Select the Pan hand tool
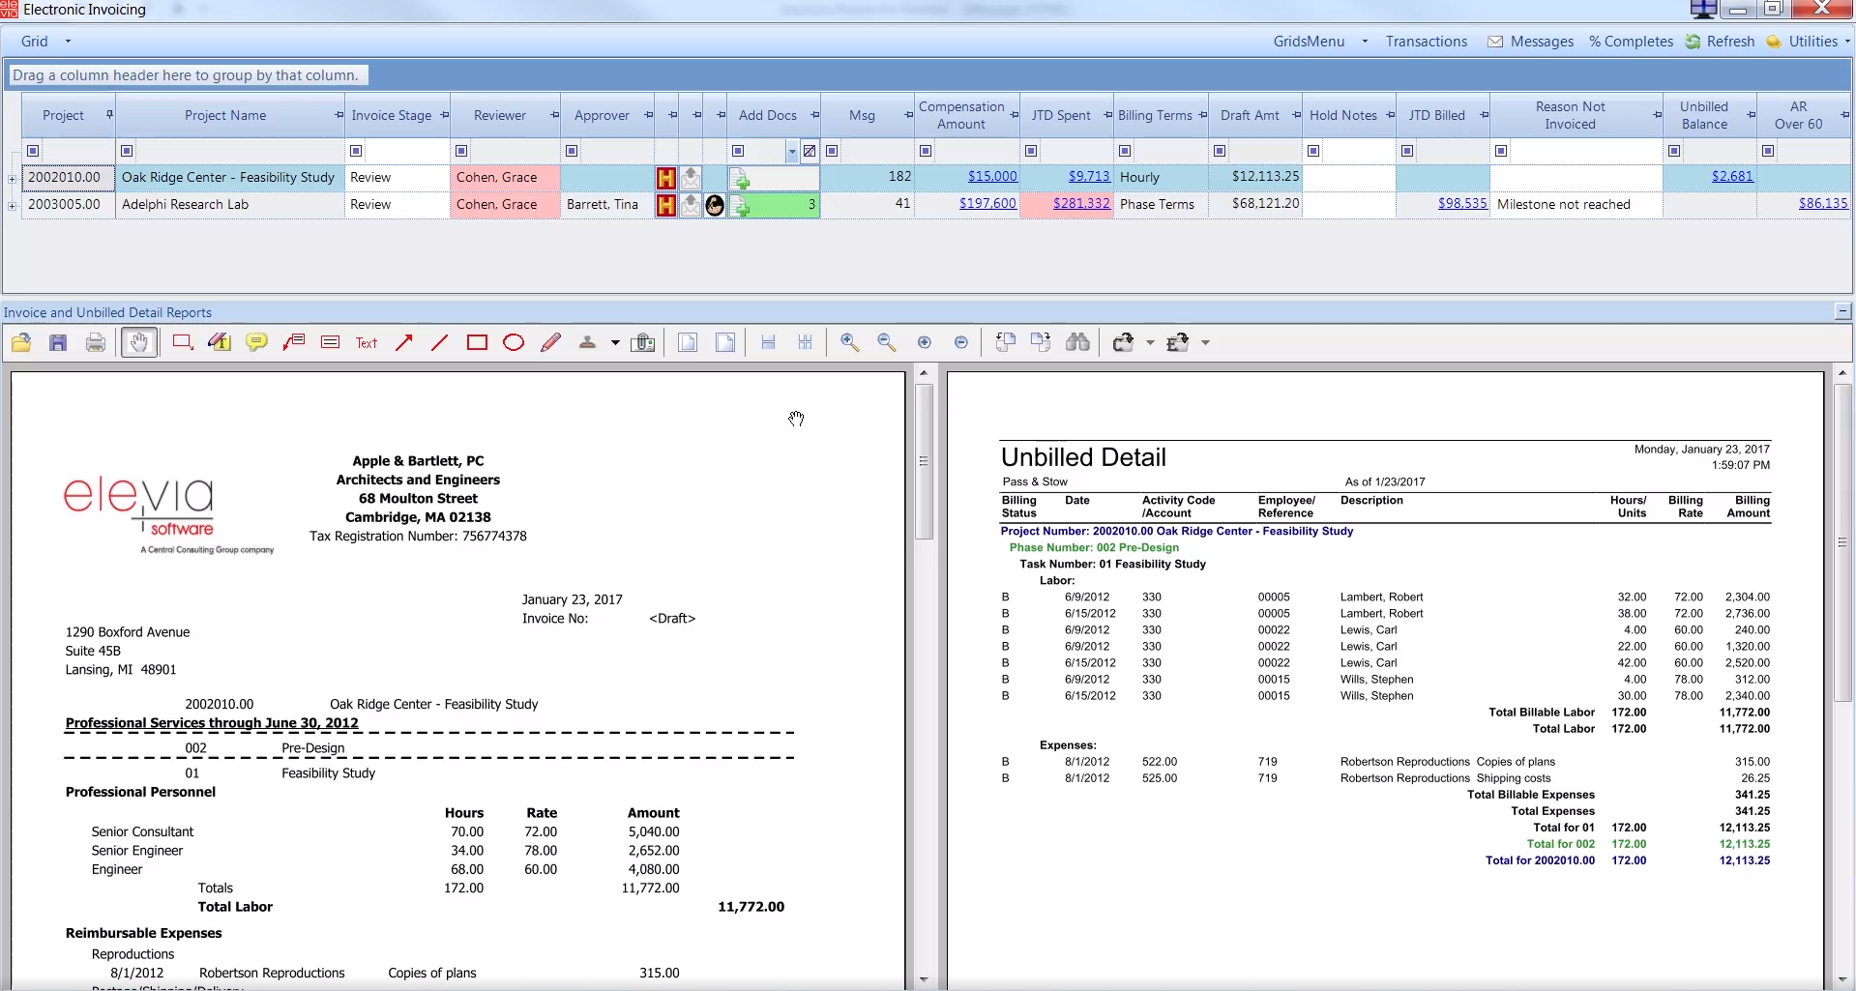Image resolution: width=1856 pixels, height=991 pixels. click(x=138, y=342)
